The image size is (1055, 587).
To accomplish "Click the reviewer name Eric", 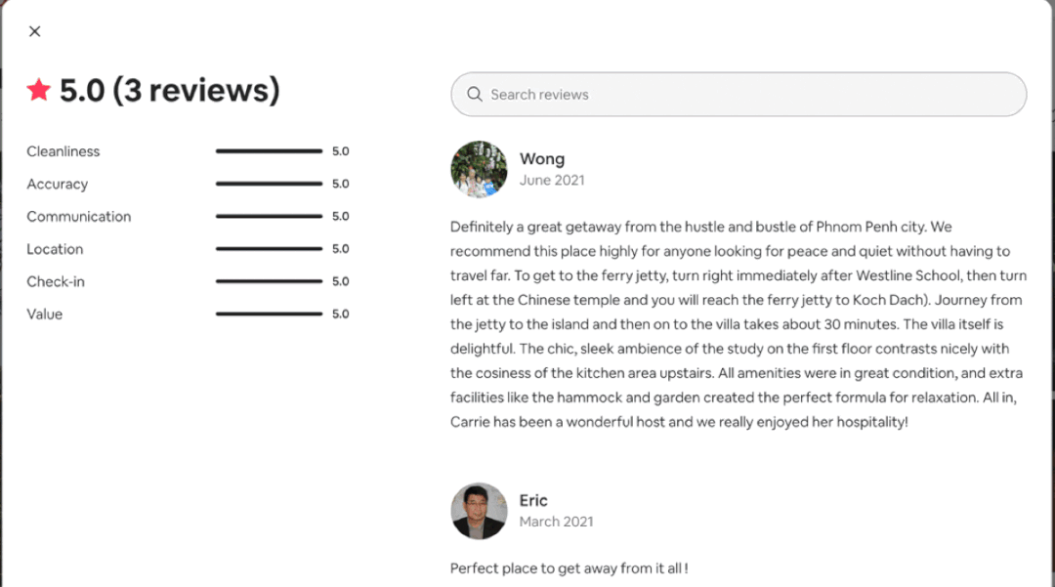I will (533, 500).
